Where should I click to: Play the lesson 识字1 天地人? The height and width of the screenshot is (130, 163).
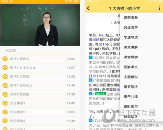[40, 59]
